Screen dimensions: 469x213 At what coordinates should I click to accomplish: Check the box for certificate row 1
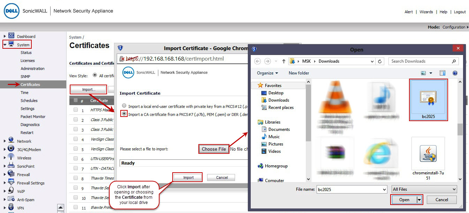coord(76,110)
